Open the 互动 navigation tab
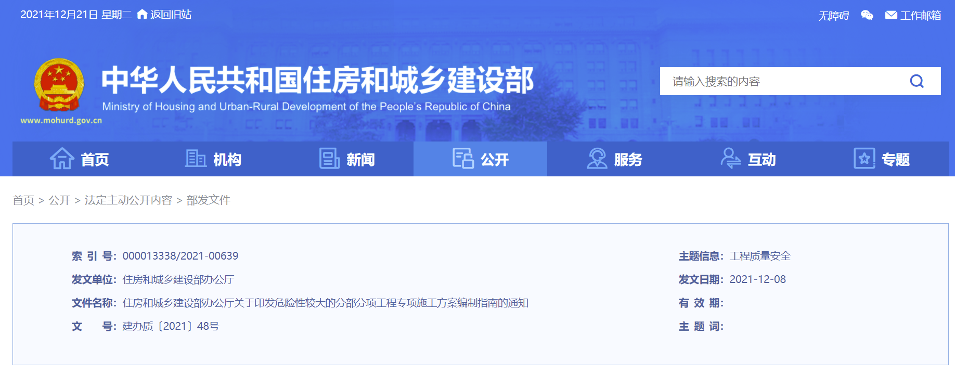This screenshot has width=955, height=373. [748, 159]
